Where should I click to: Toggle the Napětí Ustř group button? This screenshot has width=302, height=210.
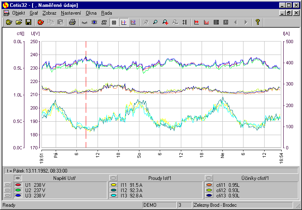[18, 178]
